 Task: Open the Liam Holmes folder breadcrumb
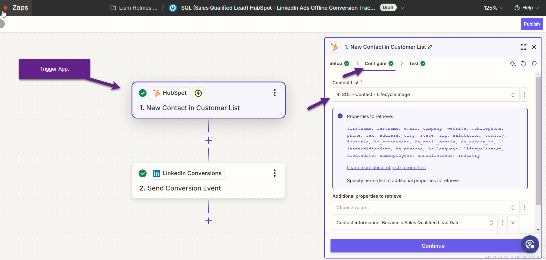click(x=134, y=8)
